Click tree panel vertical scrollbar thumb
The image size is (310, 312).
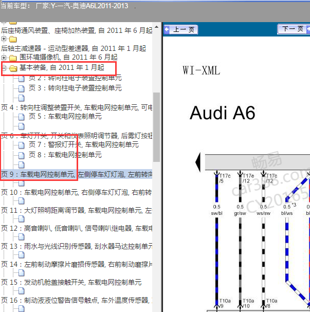(x=157, y=127)
